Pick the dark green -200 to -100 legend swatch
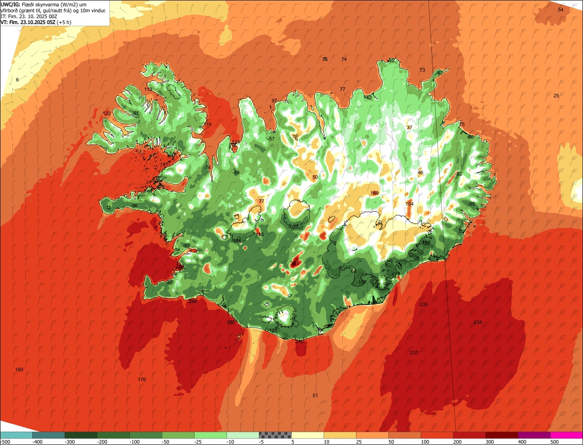The image size is (583, 445). coord(113,435)
